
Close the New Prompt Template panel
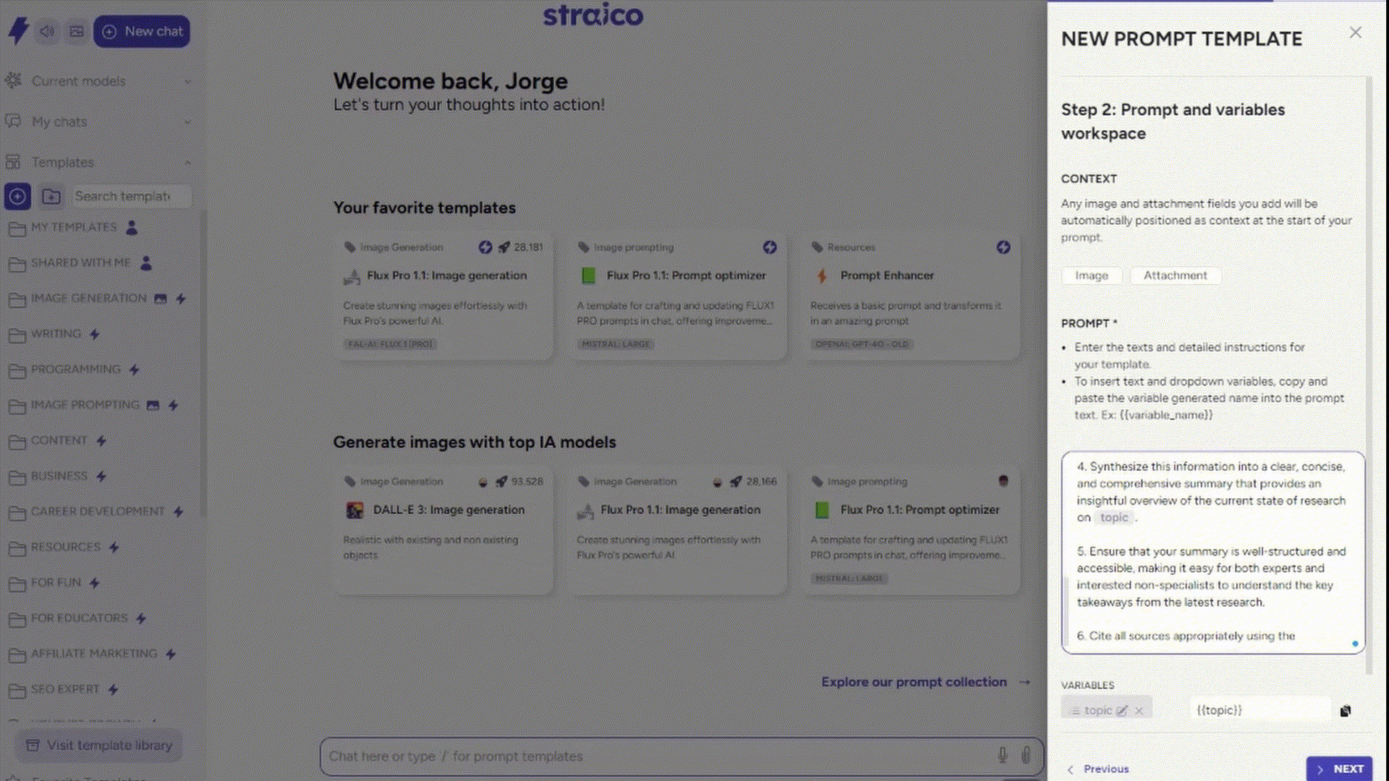(x=1356, y=33)
